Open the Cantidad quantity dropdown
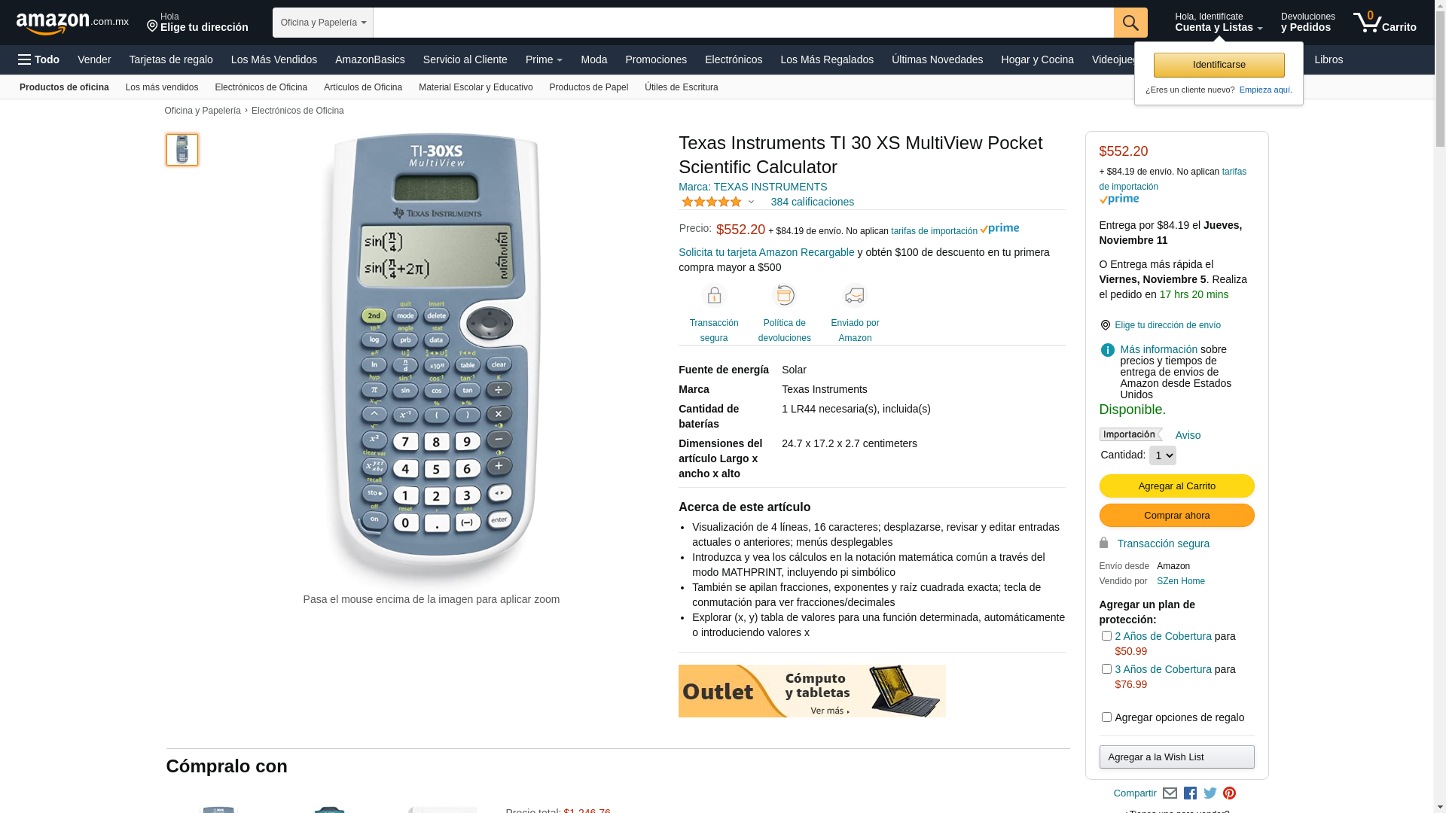Screen dimensions: 1446x813 click(1162, 455)
